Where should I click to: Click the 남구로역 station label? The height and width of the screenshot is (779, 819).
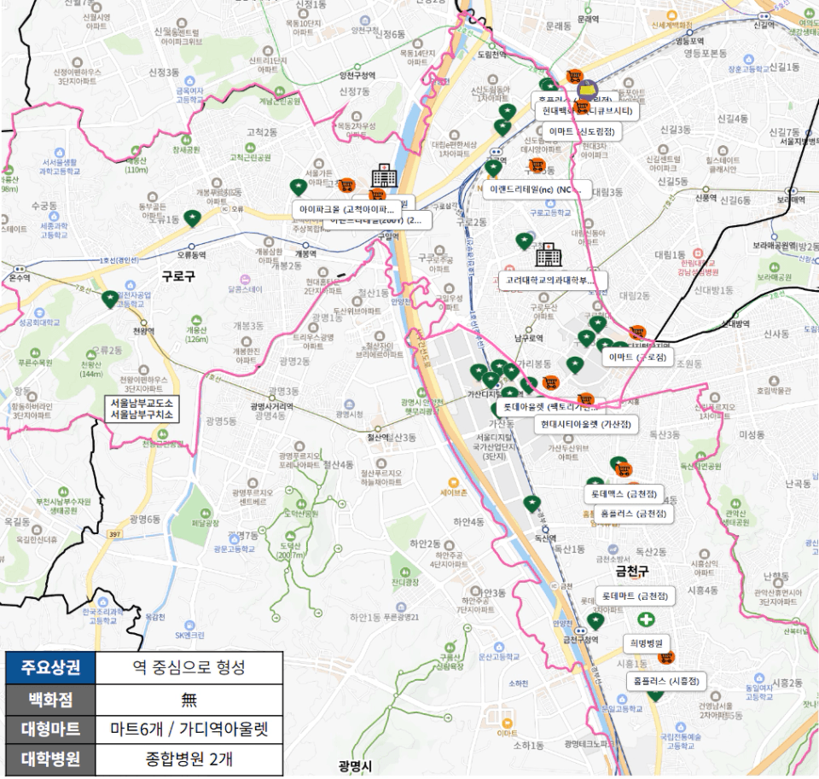pos(529,339)
